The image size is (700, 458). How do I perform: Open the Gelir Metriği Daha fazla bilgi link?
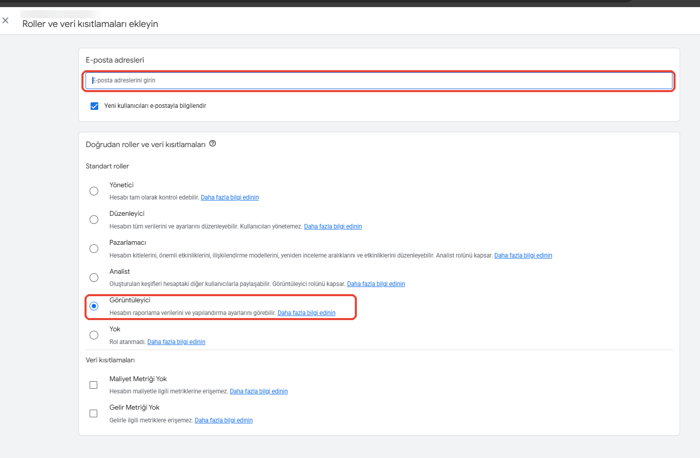[223, 420]
